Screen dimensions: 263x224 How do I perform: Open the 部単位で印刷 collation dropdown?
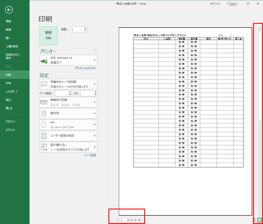point(68,102)
